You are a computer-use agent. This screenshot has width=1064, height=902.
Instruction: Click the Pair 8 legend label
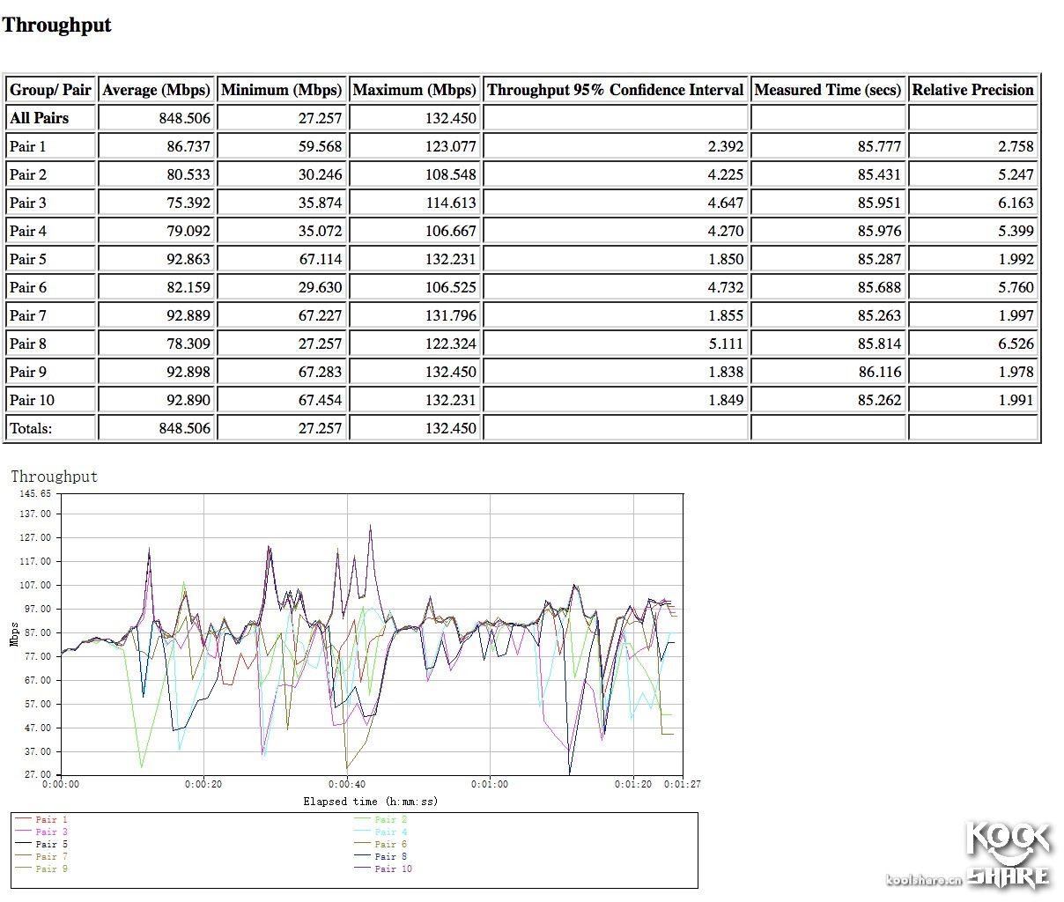point(390,857)
